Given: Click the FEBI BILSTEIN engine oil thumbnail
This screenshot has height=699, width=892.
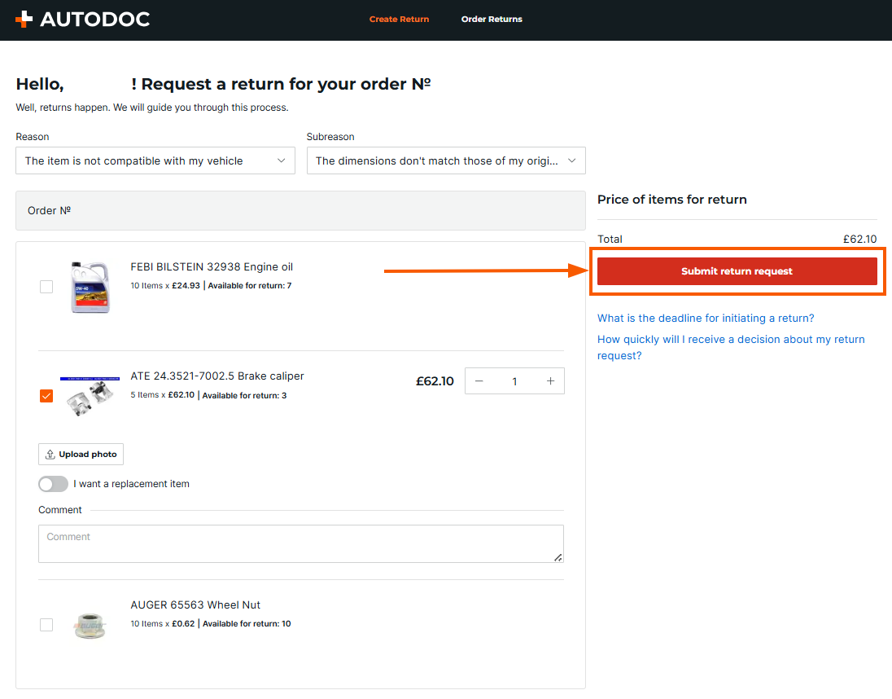Looking at the screenshot, I should [89, 287].
